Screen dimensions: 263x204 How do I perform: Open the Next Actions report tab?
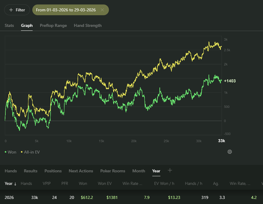[x=81, y=171]
